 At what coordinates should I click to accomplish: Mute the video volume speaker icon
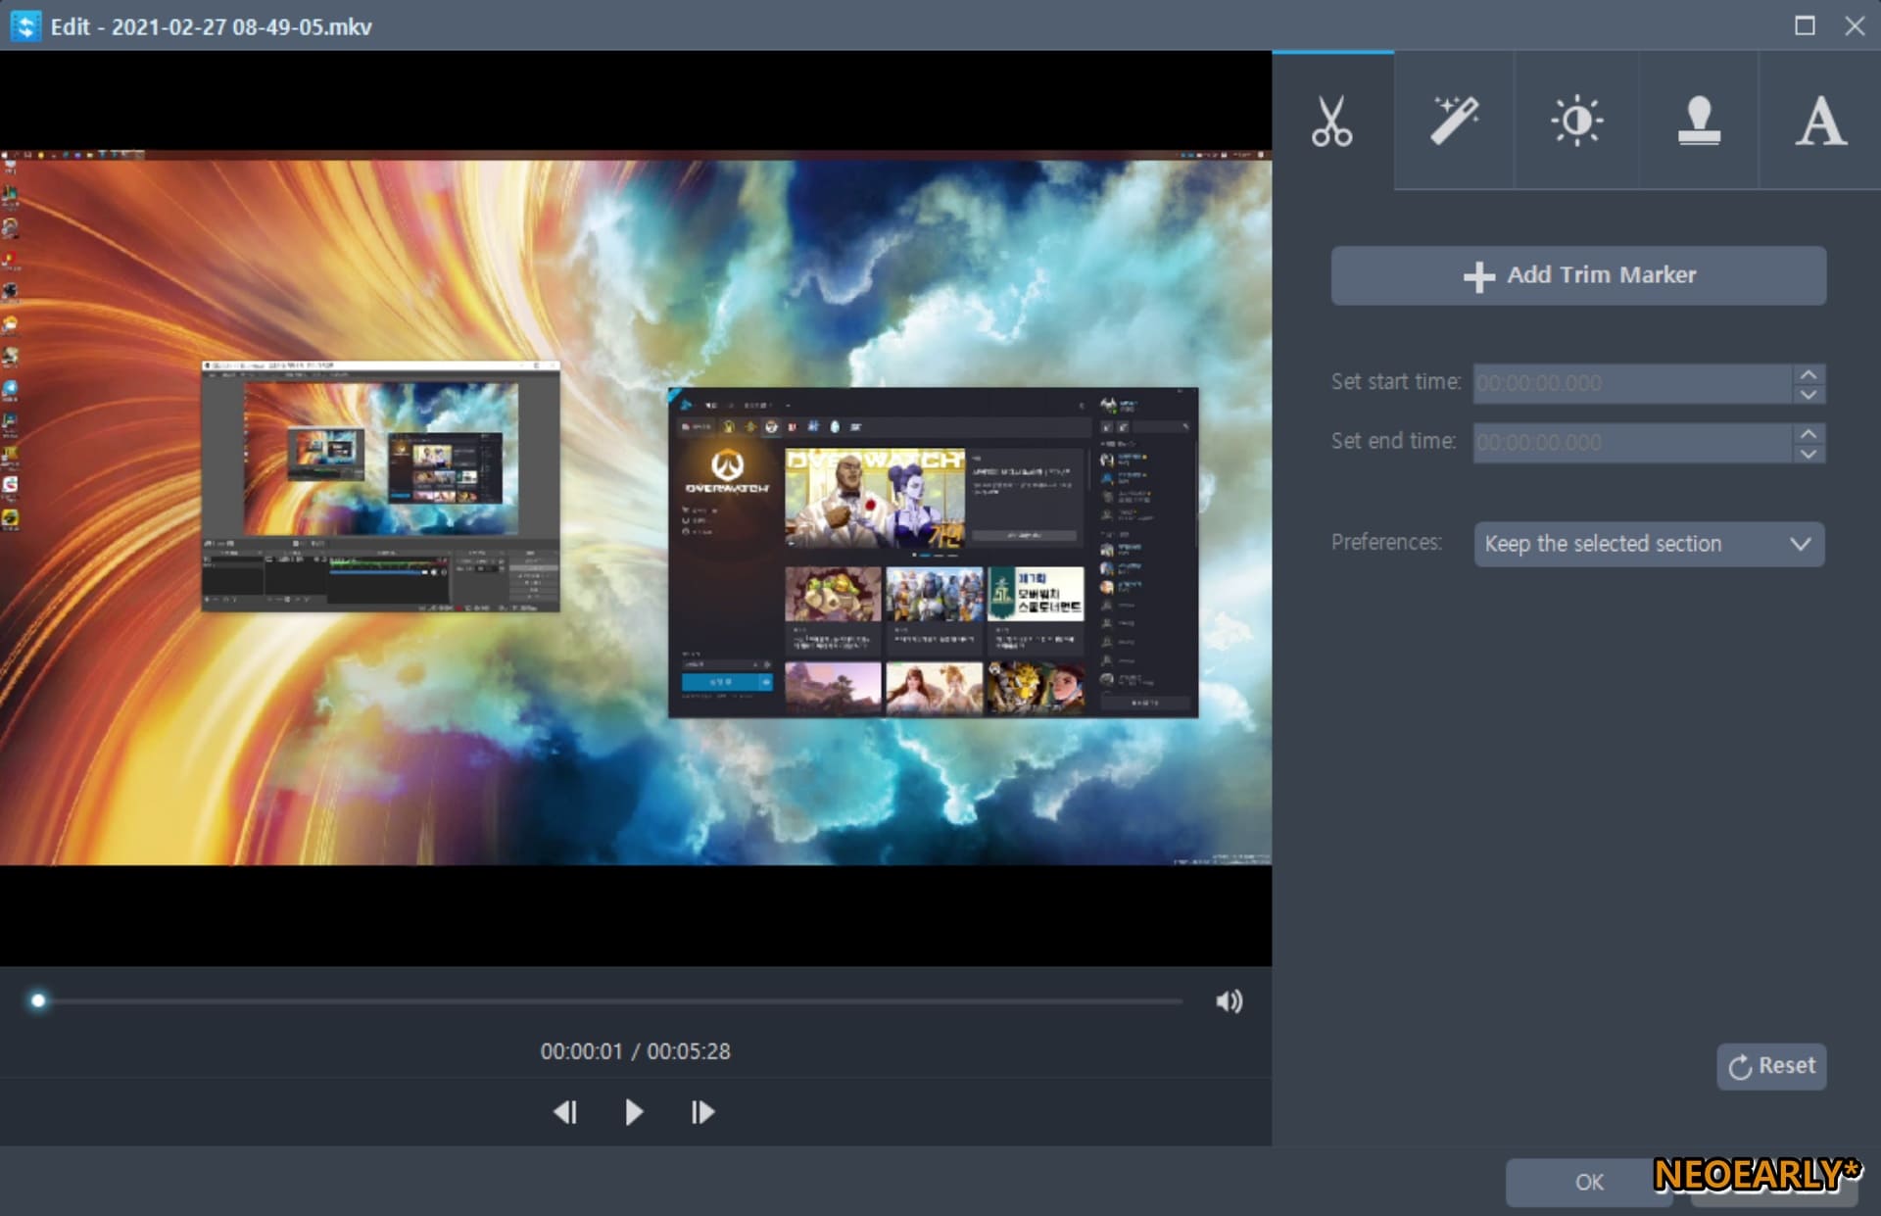point(1229,1000)
